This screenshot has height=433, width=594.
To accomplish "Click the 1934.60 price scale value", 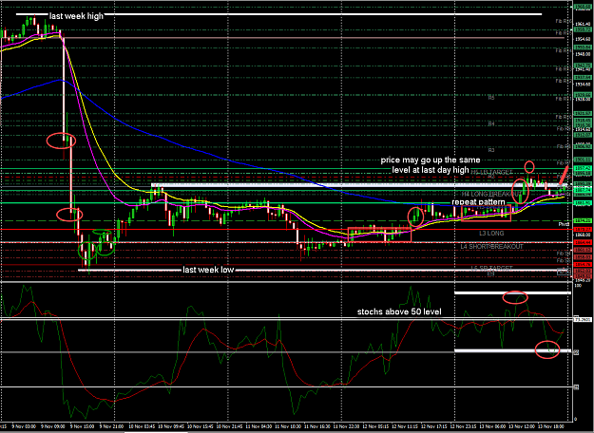I will [x=581, y=85].
